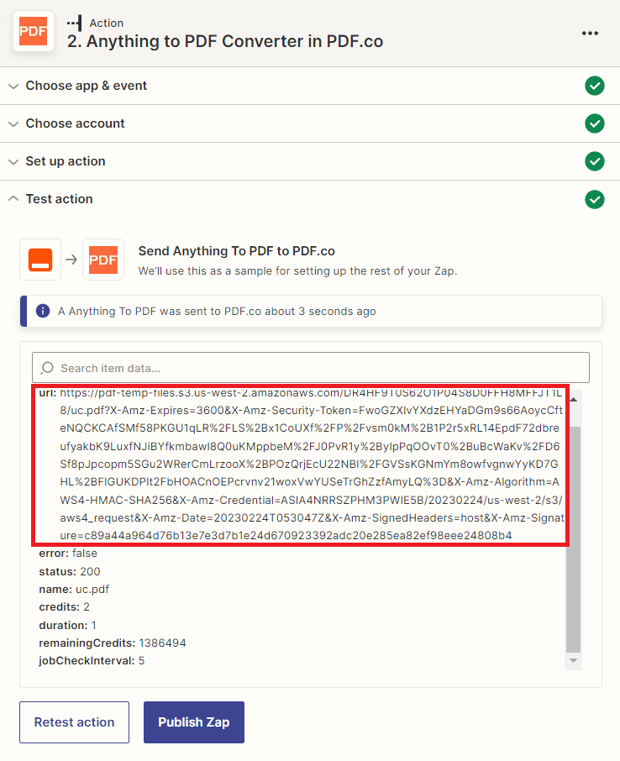This screenshot has width=620, height=761.
Task: Click the PDF.co app icon in header
Action: click(x=33, y=32)
